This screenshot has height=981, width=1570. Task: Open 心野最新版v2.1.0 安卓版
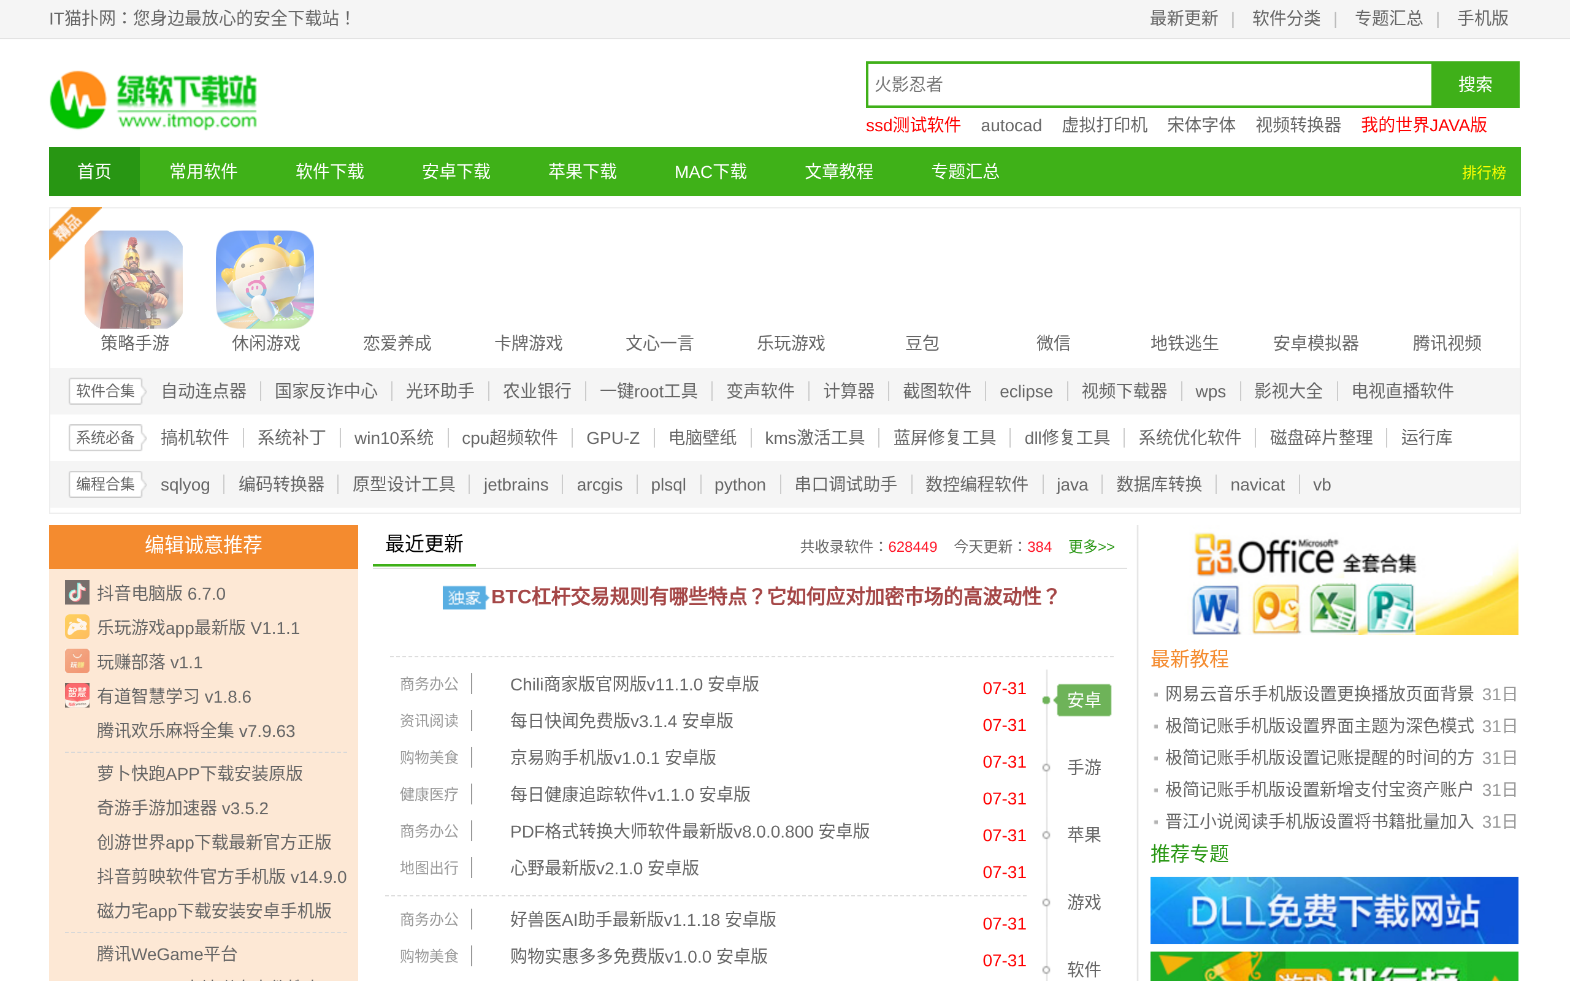coord(605,868)
